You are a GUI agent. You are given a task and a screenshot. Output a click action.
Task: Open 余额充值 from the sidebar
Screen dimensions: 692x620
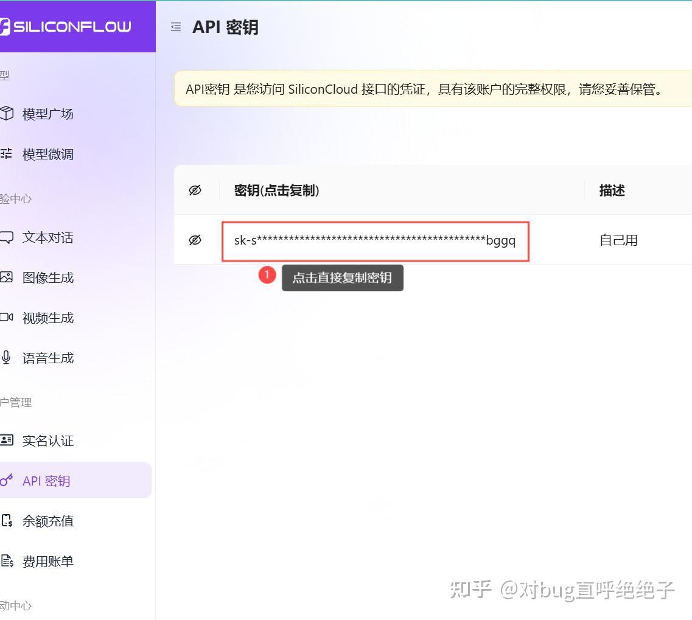49,521
